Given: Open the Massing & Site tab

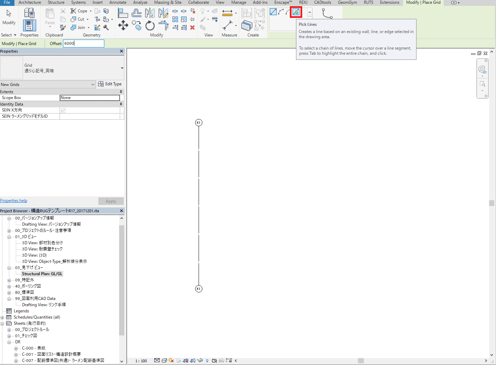Looking at the screenshot, I should 168,2.
